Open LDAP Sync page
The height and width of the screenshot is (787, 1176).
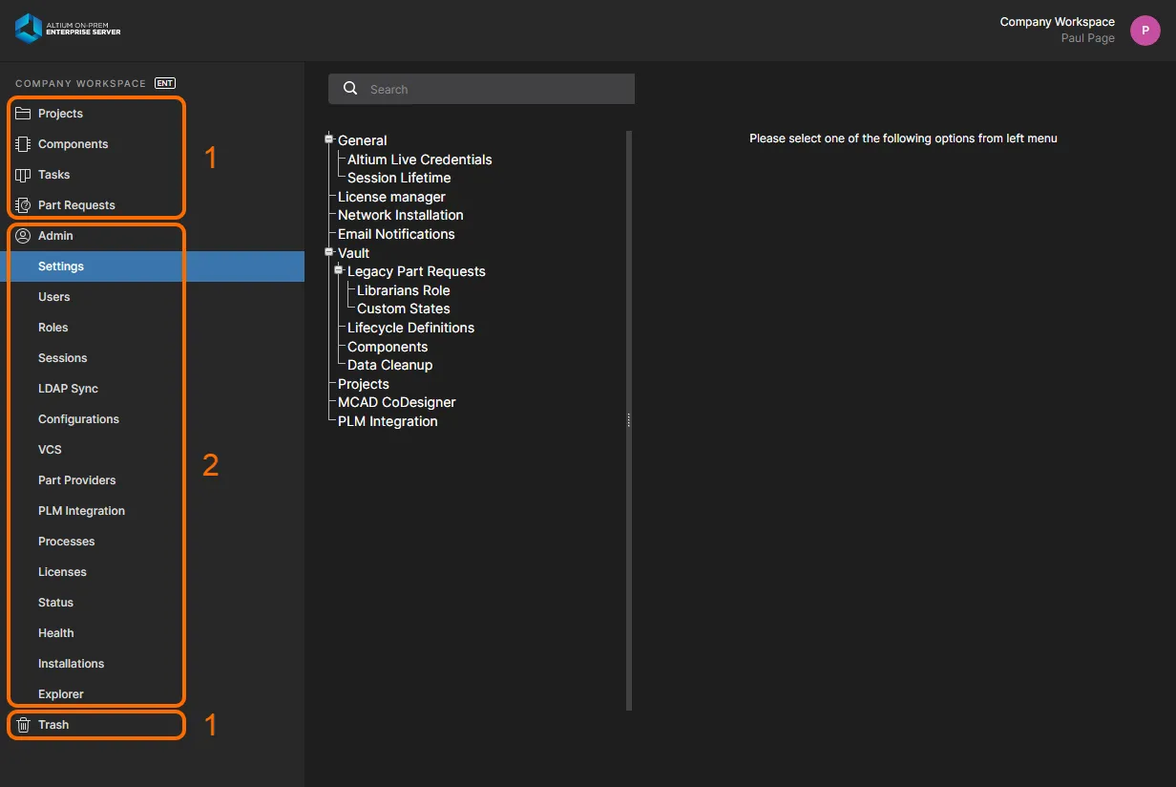pos(68,389)
